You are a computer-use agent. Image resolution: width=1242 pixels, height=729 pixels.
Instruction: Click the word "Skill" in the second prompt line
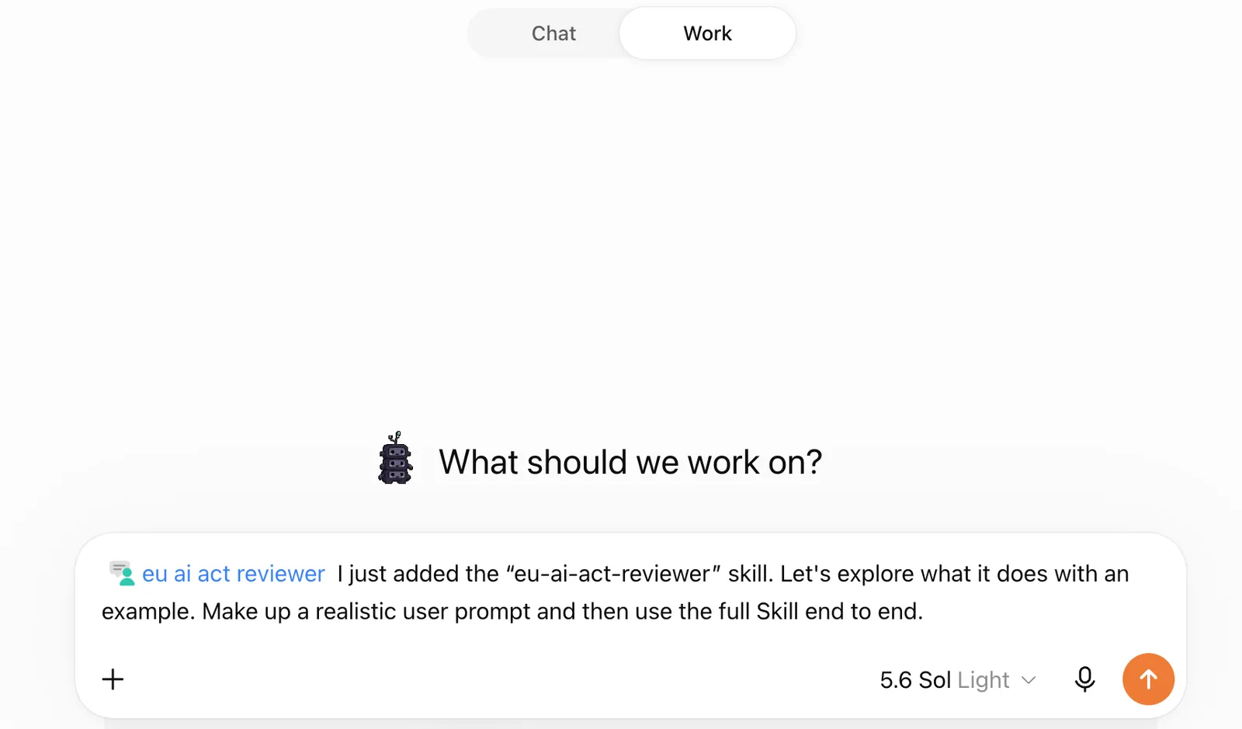point(777,612)
